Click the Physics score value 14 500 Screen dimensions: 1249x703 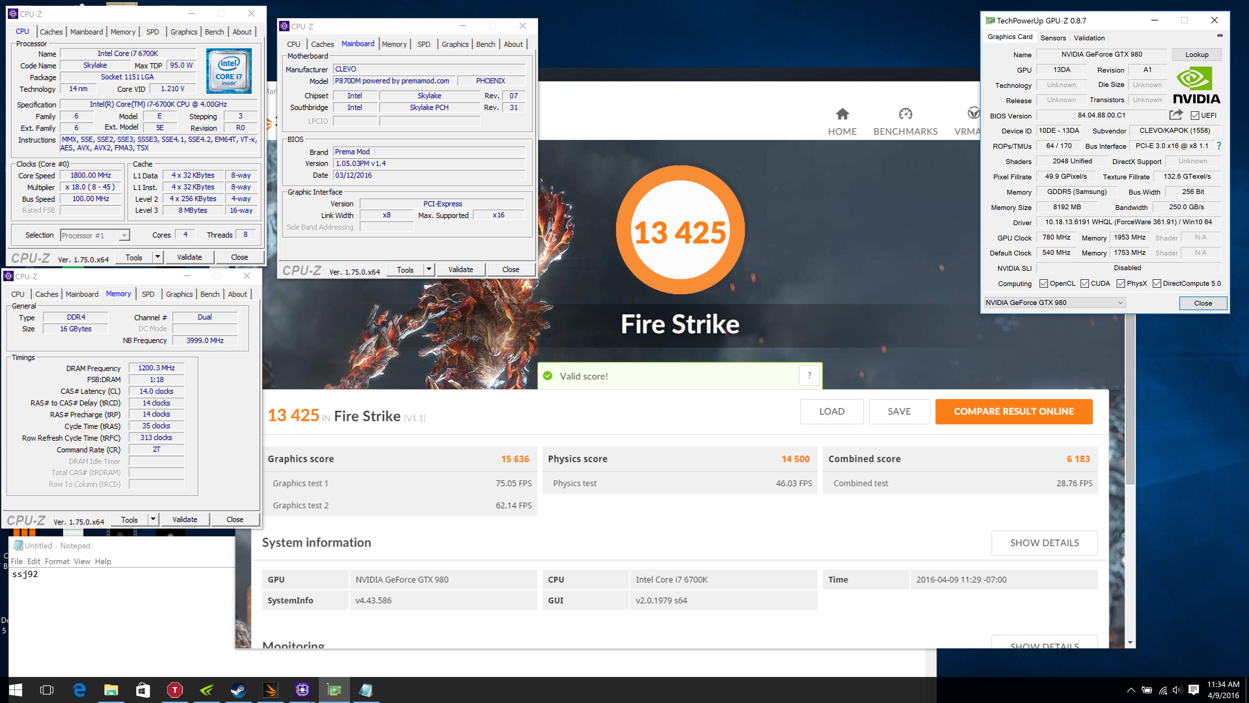click(795, 459)
